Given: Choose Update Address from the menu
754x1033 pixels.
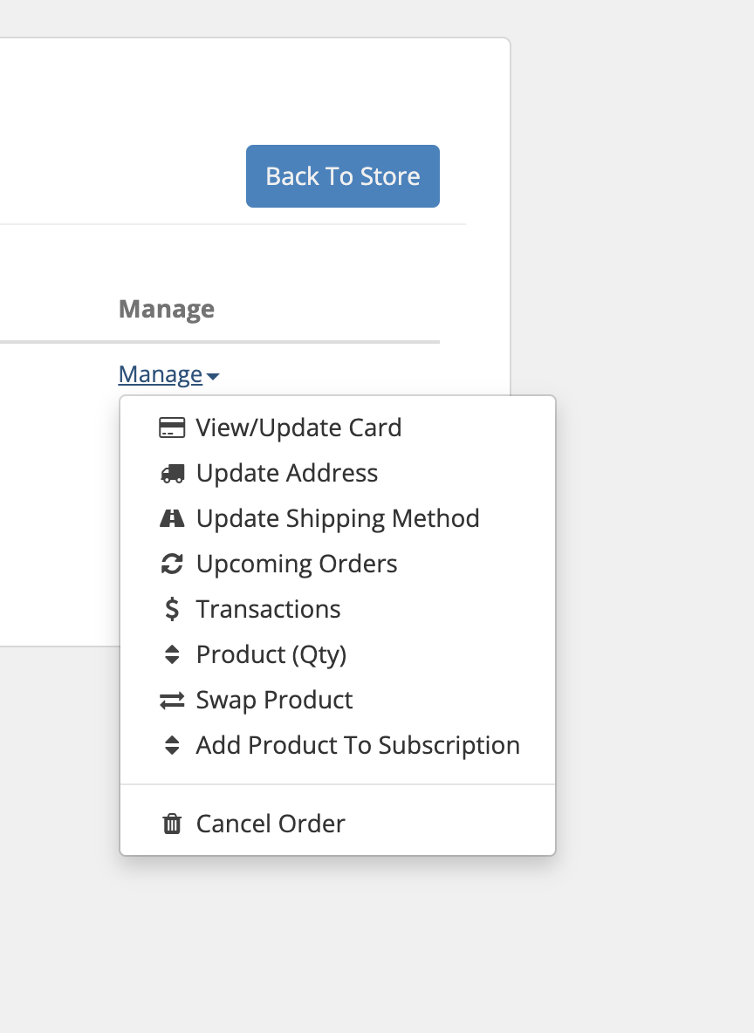Looking at the screenshot, I should 287,474.
